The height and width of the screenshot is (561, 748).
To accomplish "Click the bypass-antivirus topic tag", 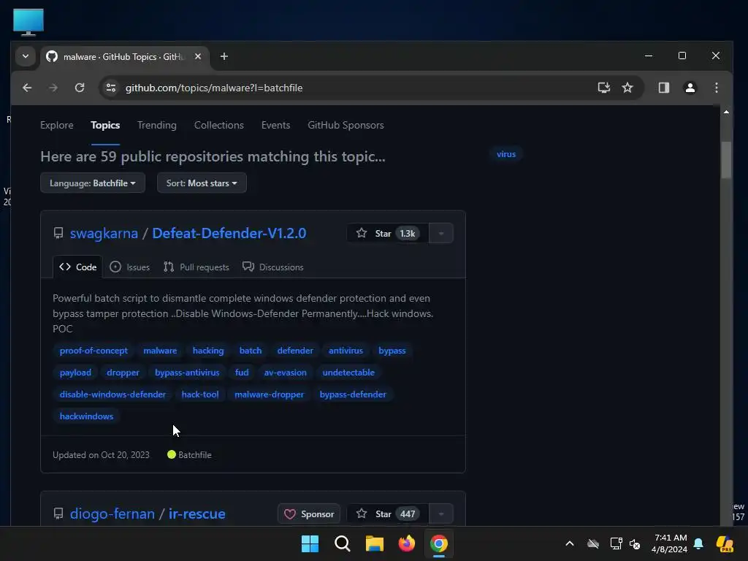I will pos(187,373).
